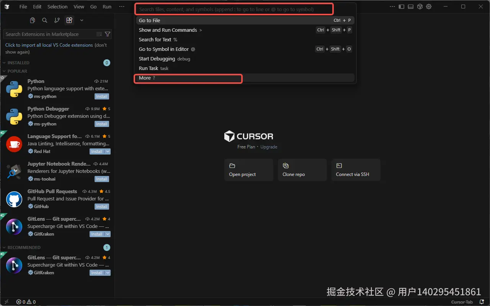This screenshot has width=490, height=306.
Task: Open the Install dropdown for Recommended GitLens
Action: [108, 273]
